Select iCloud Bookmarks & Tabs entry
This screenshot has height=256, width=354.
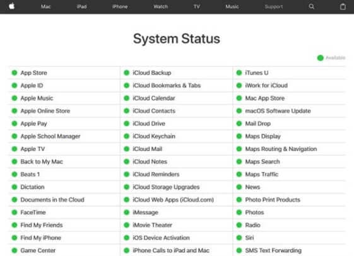[167, 86]
